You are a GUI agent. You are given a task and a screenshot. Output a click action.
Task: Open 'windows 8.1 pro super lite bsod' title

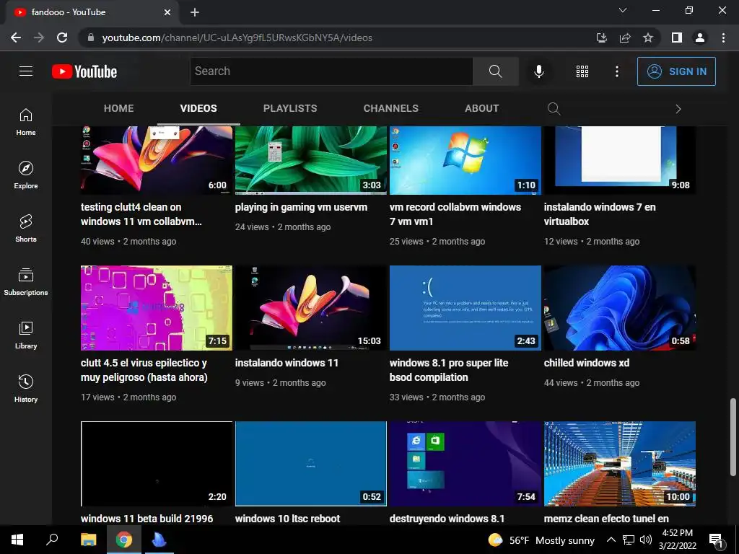pyautogui.click(x=449, y=370)
